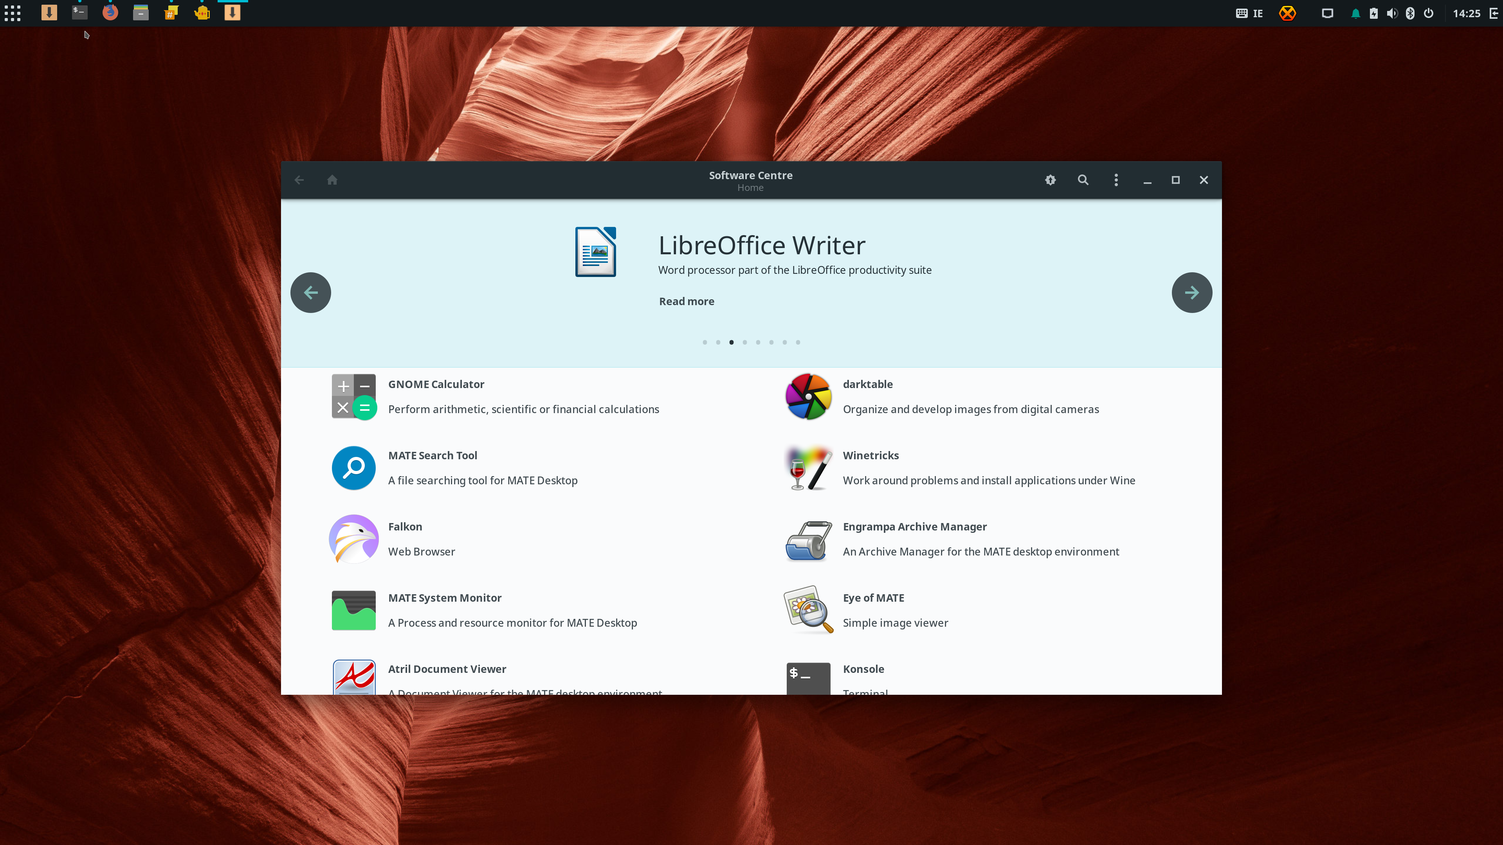
Task: Click the 'Software Centre' window title text
Action: point(750,175)
